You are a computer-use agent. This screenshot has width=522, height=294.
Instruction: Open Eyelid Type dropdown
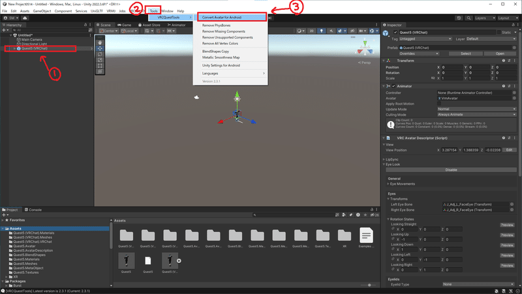[x=478, y=284]
